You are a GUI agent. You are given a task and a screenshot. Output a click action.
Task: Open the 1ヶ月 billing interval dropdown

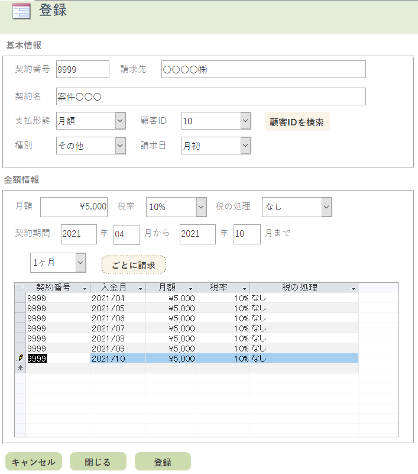coord(81,263)
